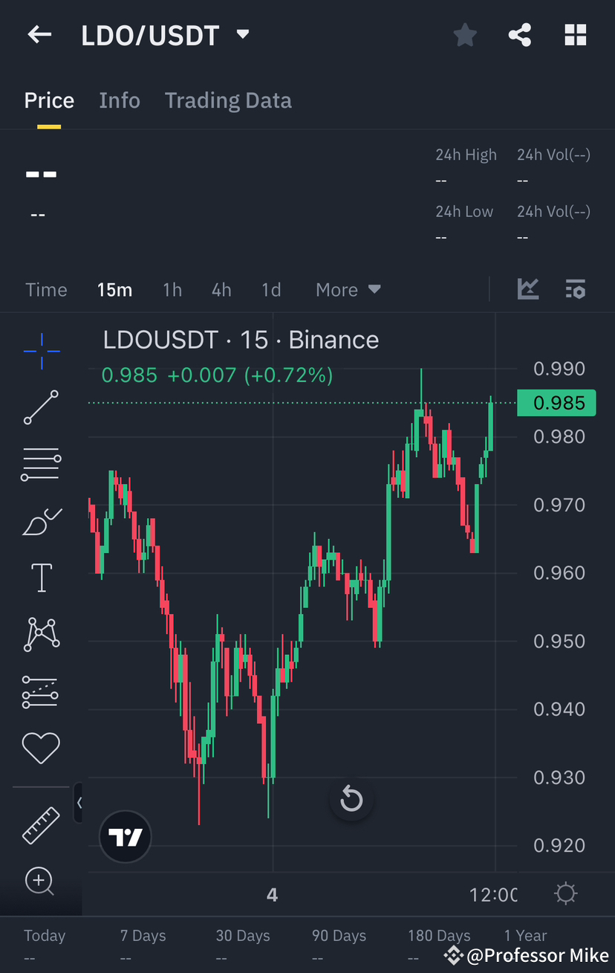Tap the TradingView logo on the chart
The image size is (615, 973).
(x=125, y=836)
